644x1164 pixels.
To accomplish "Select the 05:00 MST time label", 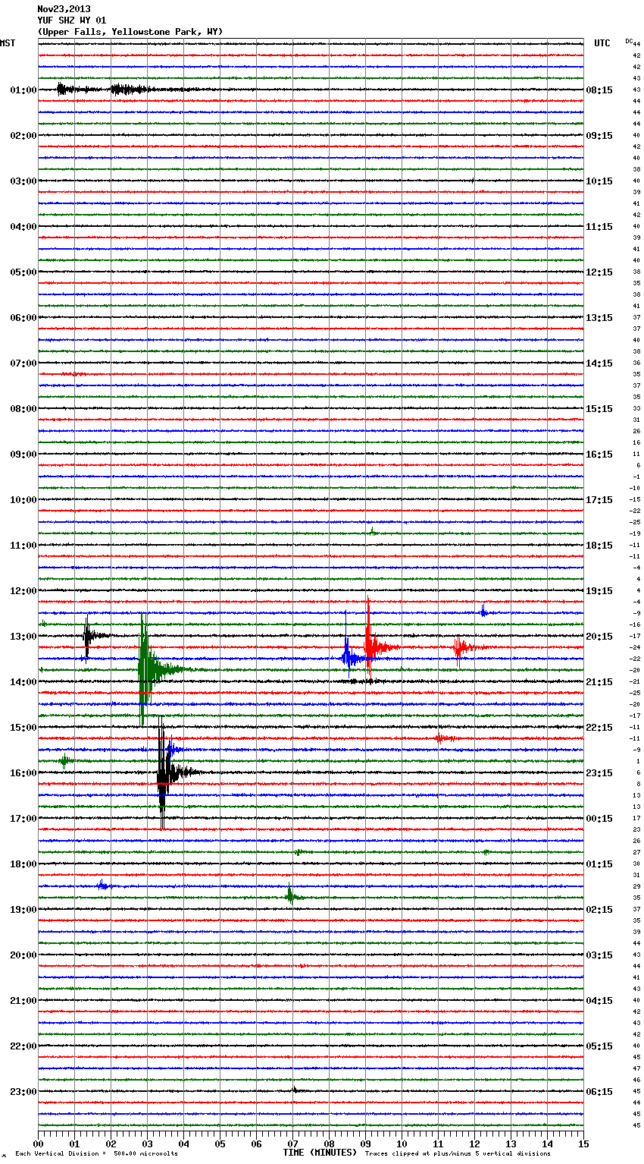I will [23, 272].
